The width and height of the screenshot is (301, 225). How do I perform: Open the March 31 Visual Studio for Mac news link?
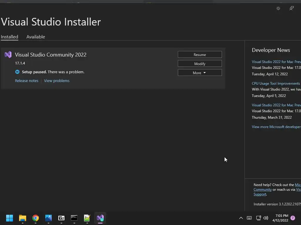point(276,105)
